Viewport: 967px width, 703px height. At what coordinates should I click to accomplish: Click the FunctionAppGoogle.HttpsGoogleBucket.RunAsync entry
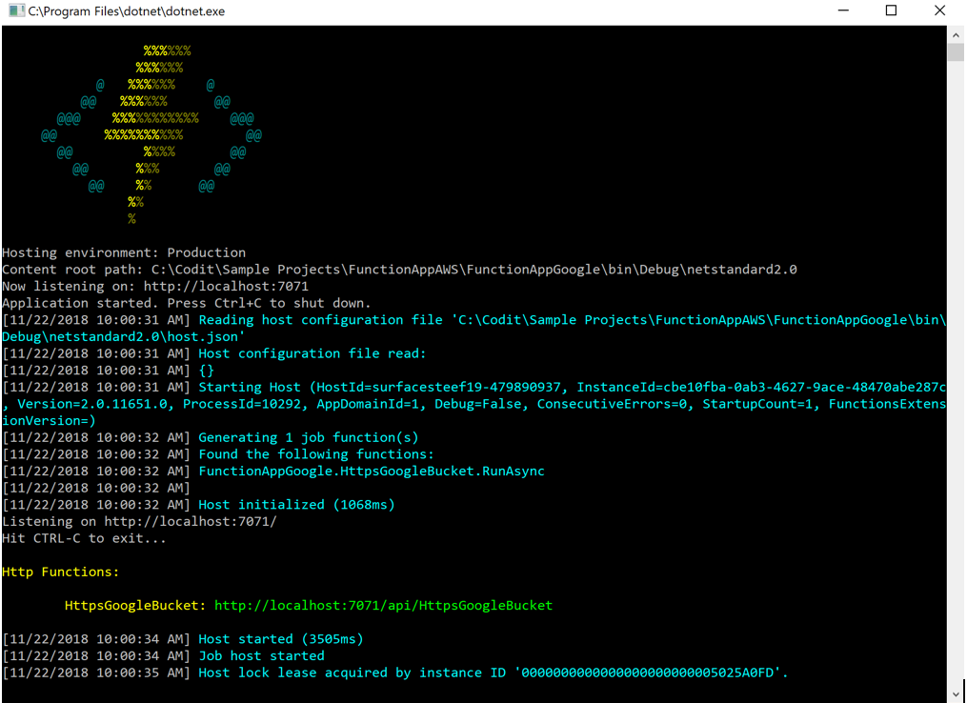click(x=372, y=472)
